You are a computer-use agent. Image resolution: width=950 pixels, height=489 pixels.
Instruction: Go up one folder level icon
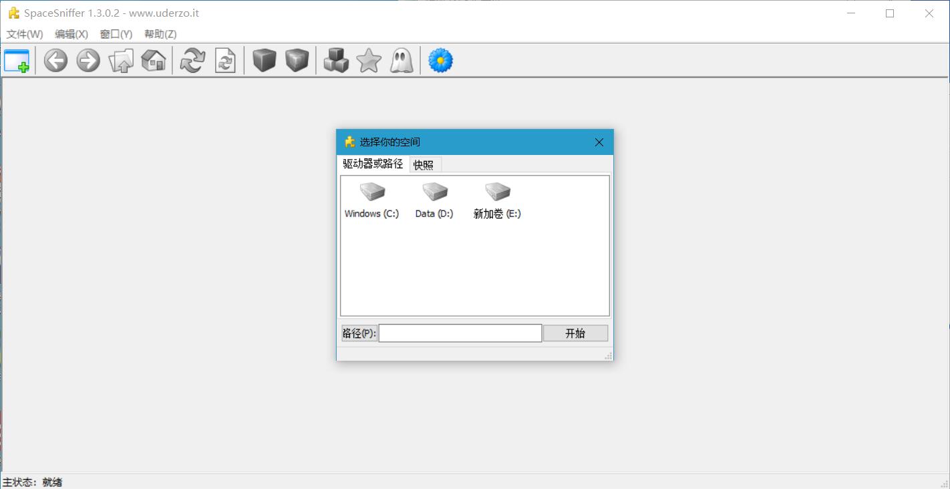click(x=121, y=61)
